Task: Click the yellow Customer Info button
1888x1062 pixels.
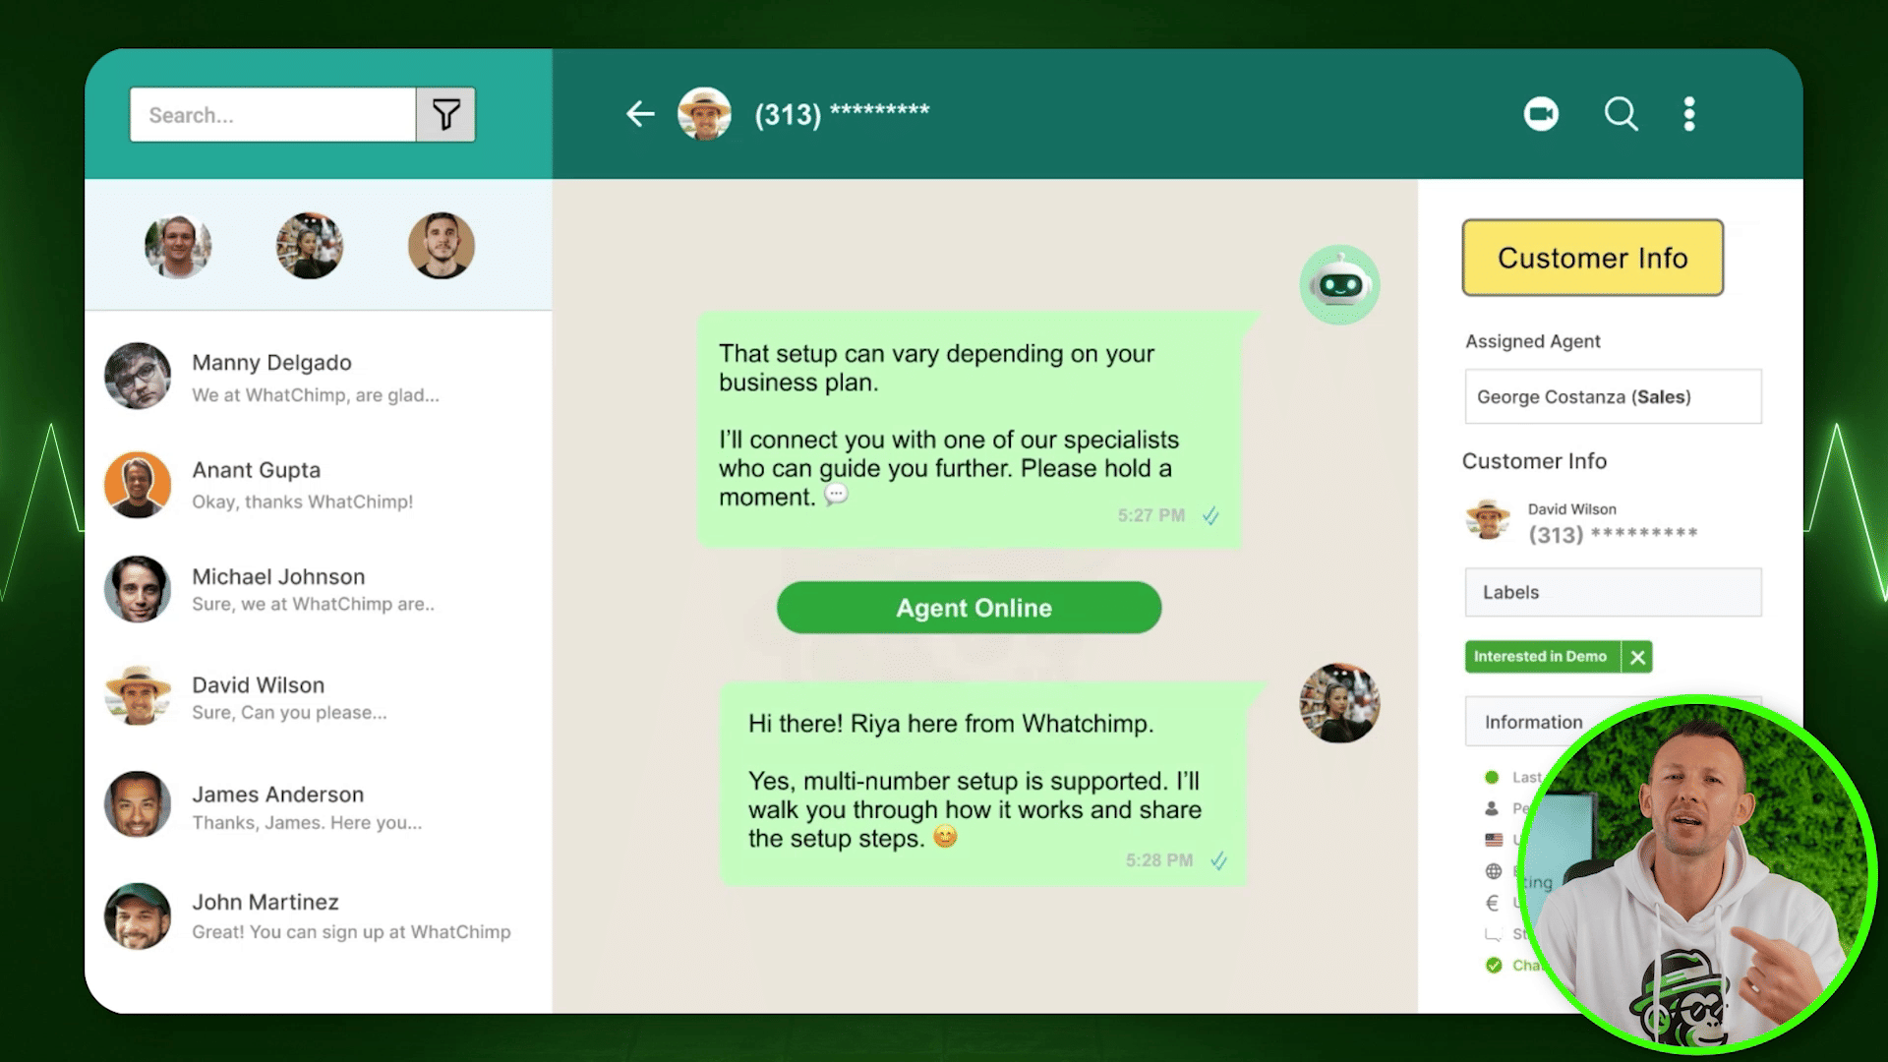Action: pos(1592,258)
